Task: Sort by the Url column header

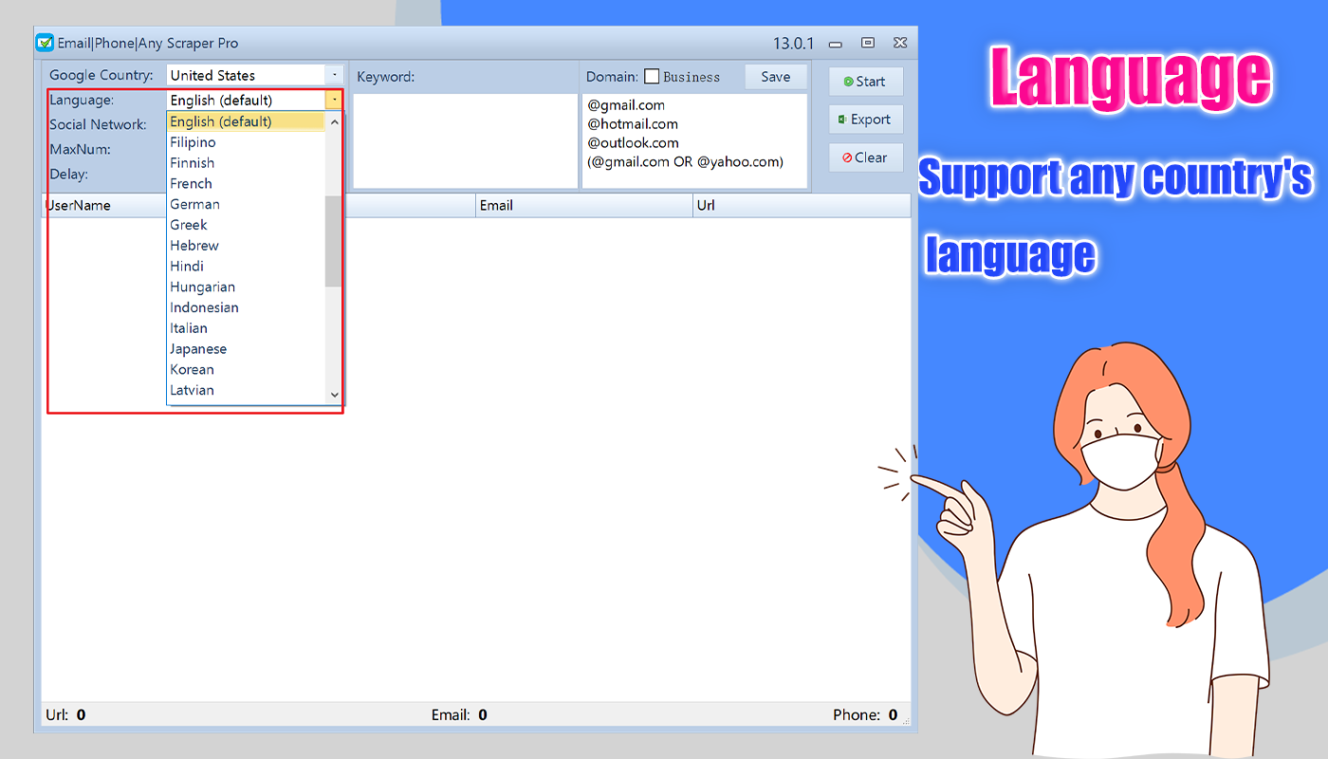Action: click(802, 206)
